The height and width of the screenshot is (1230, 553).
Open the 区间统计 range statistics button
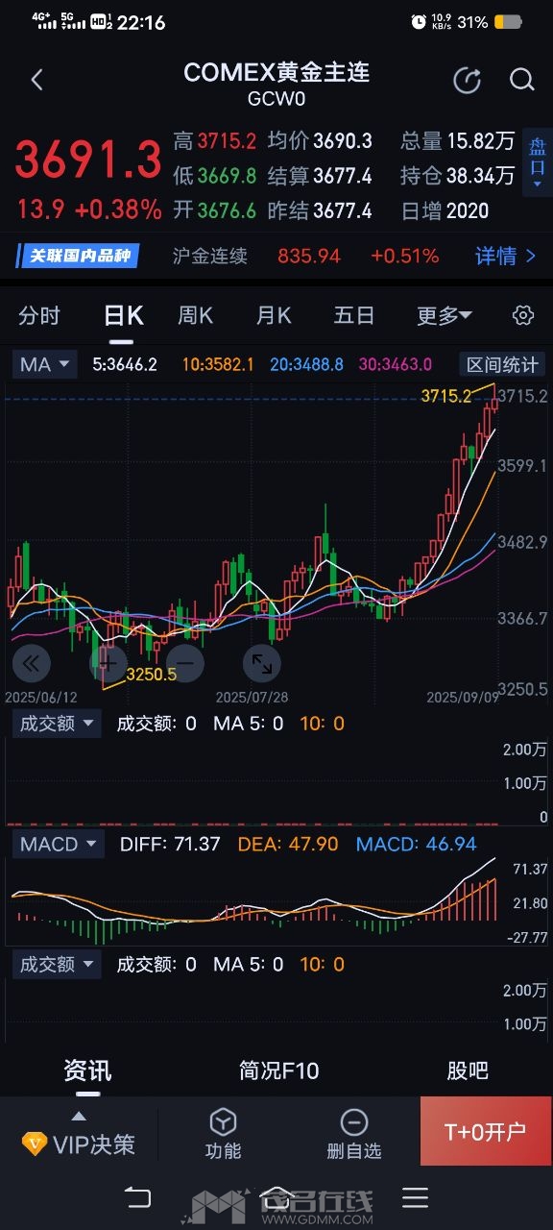click(502, 364)
